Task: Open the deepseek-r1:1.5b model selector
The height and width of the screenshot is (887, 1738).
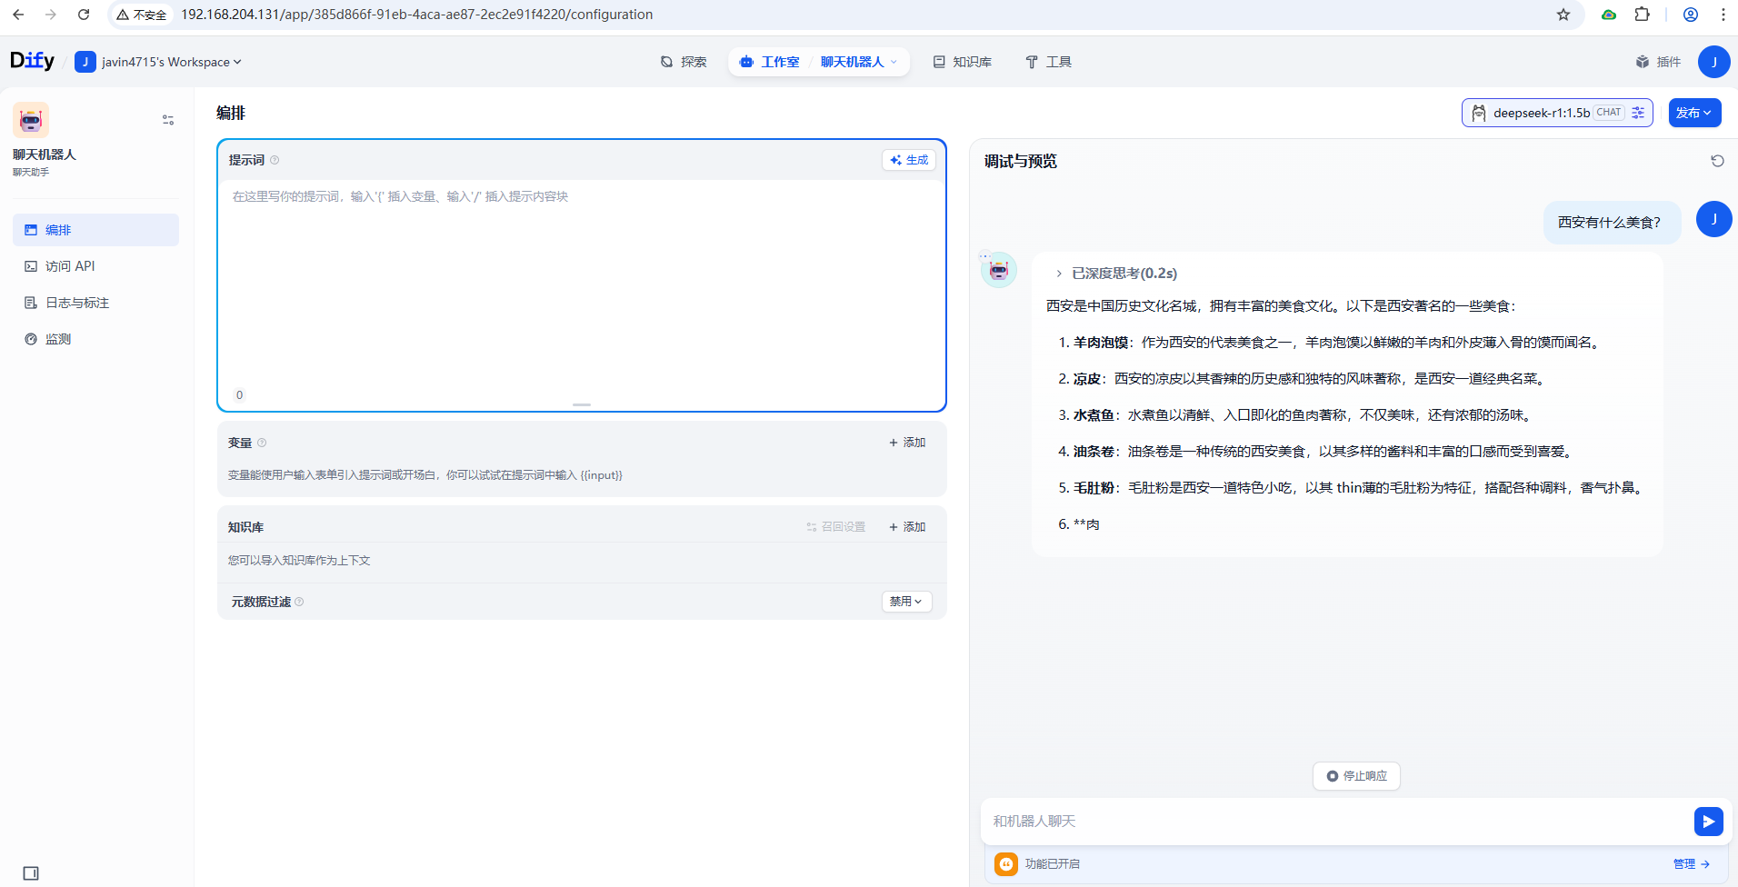Action: click(1557, 113)
